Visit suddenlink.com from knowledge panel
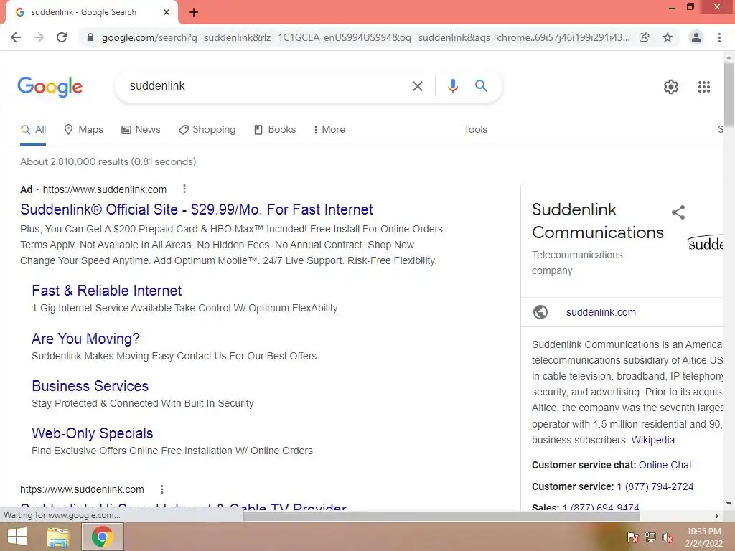This screenshot has width=735, height=551. (x=601, y=312)
